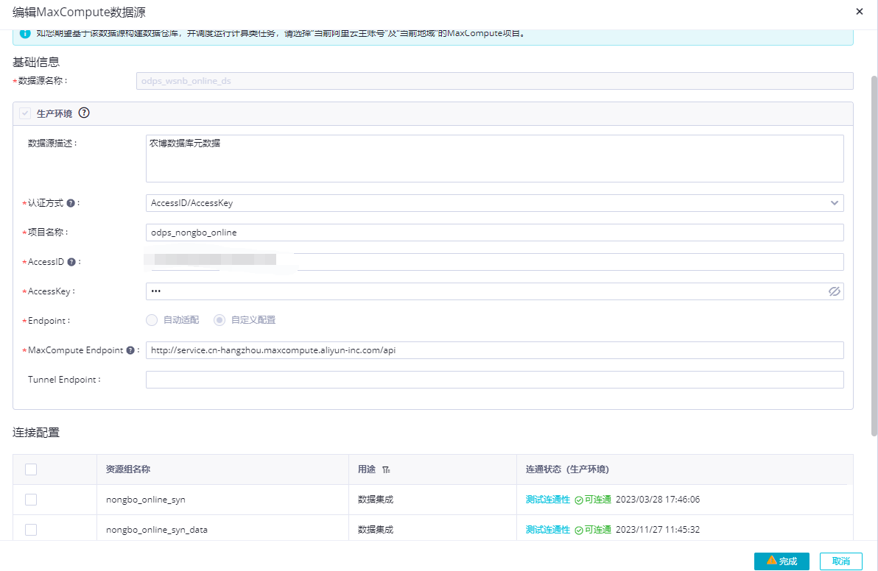Click the MaxCompute Endpoint URL field
The image size is (878, 571).
click(x=494, y=350)
